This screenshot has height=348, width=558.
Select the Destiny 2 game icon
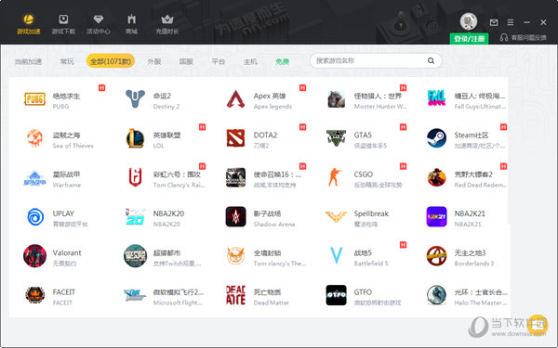point(135,98)
